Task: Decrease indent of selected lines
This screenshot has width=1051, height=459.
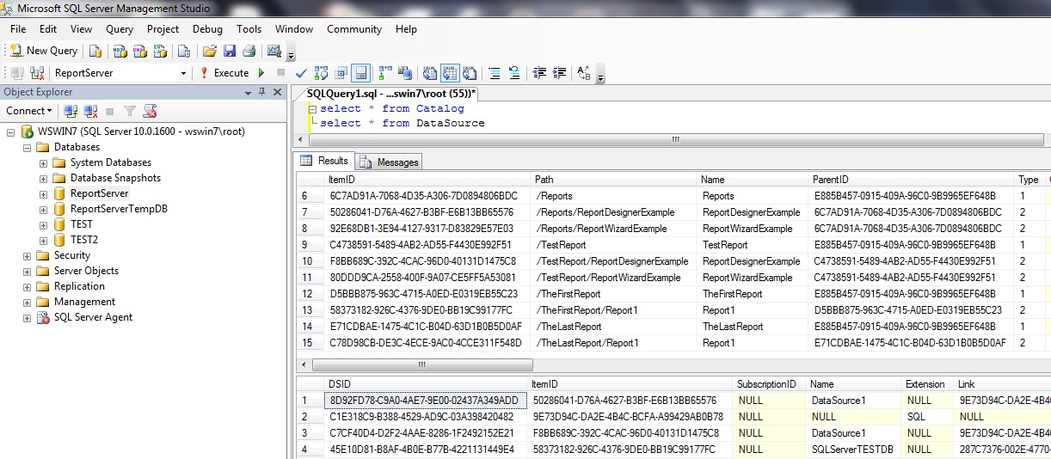Action: click(539, 73)
